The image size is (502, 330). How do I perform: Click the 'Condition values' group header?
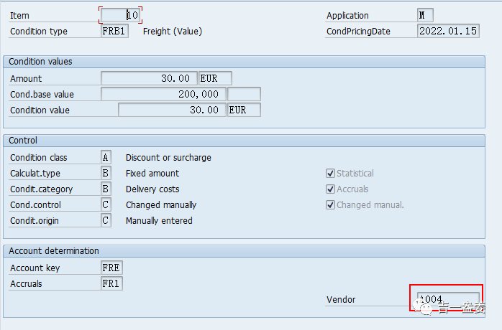point(244,62)
